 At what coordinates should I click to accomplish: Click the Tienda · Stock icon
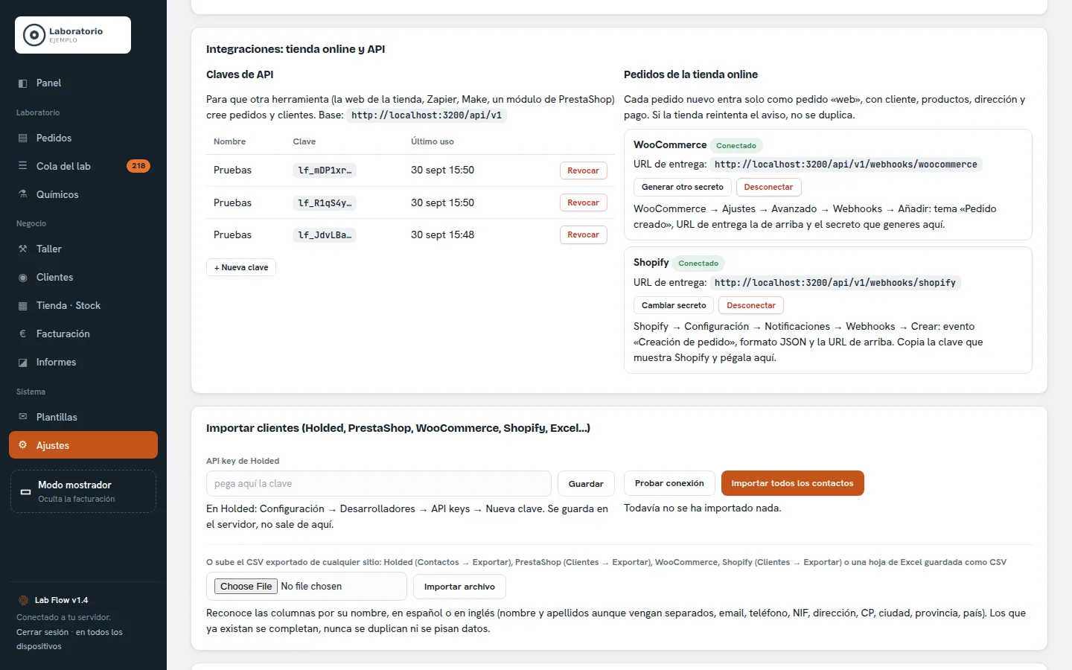(22, 306)
